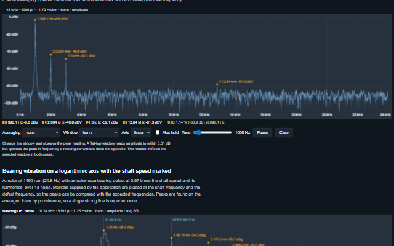Click the 12 kHz x-axis label
The image size is (394, 246).
point(204,115)
